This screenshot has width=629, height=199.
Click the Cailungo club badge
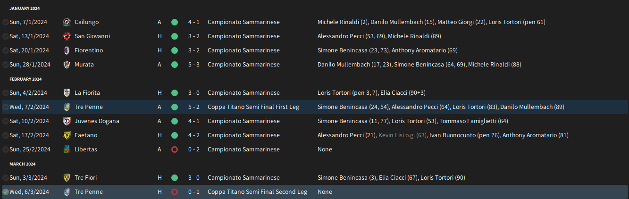tap(67, 22)
